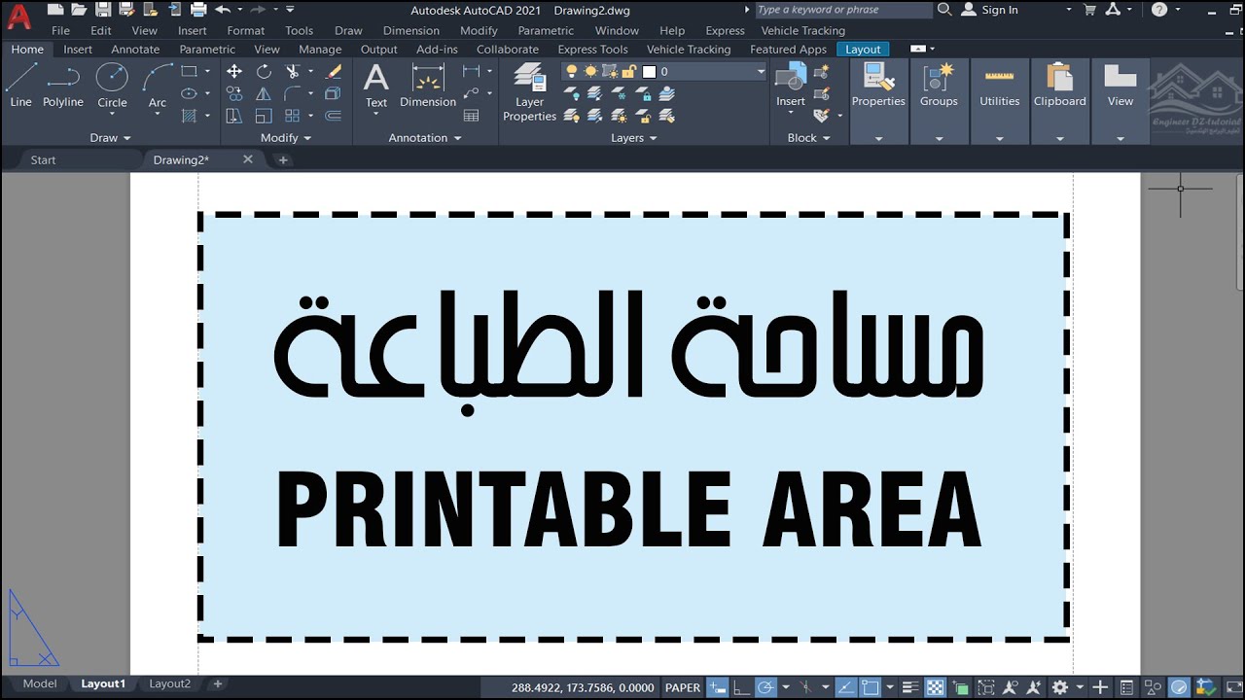
Task: Click the coordinates readout in status bar
Action: pos(583,687)
